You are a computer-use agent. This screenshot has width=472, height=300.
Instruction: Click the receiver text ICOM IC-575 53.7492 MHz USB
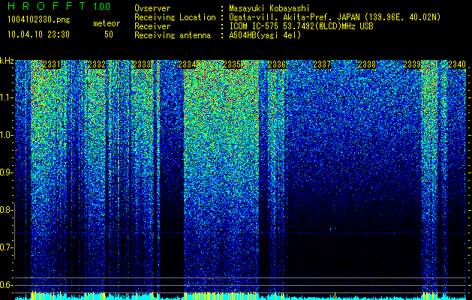click(x=301, y=26)
